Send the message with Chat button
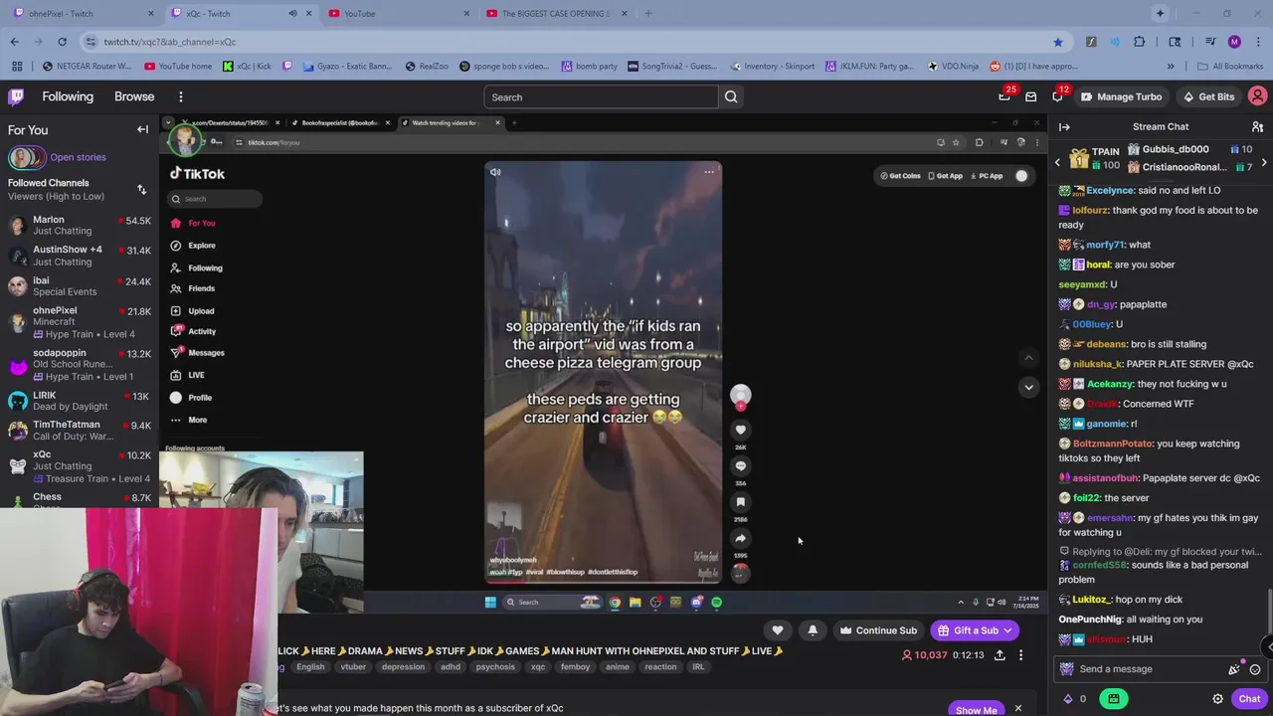 (1249, 699)
